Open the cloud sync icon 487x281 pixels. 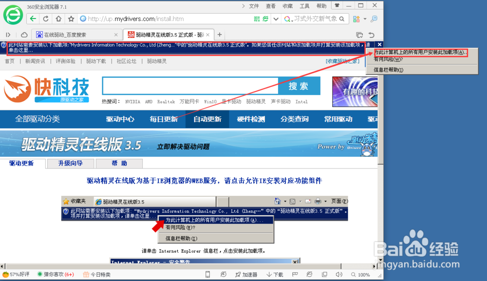24,35
